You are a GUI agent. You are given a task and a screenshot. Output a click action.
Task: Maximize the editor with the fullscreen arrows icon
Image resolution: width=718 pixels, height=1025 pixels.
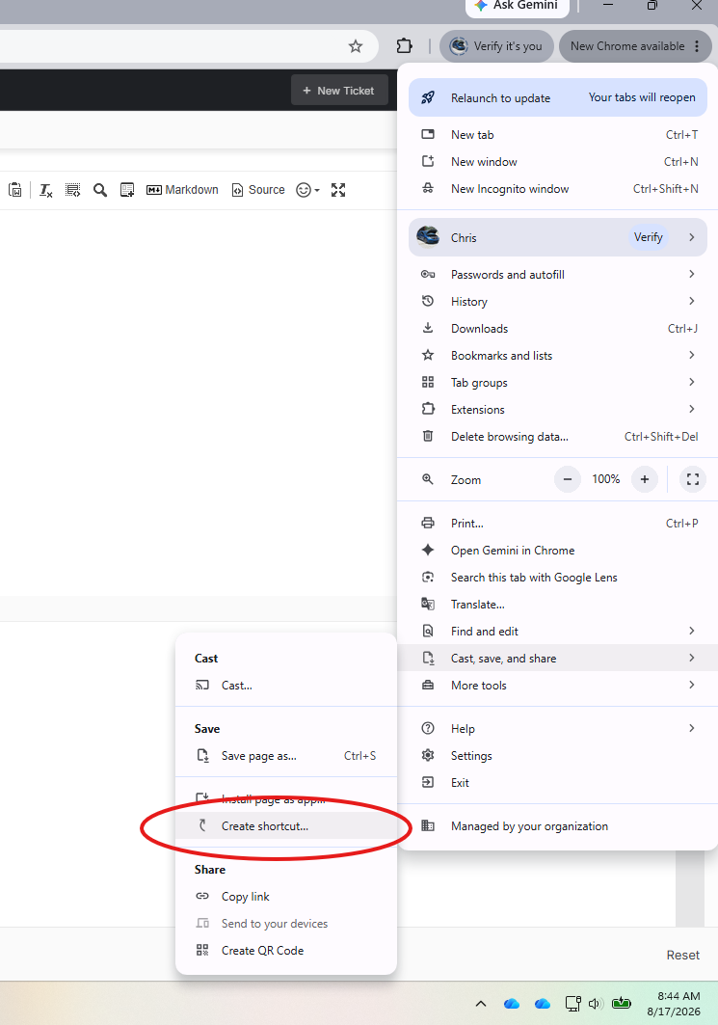337,190
